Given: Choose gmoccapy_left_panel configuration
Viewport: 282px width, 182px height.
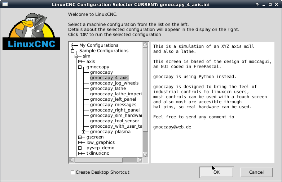Looking at the screenshot, I should pyautogui.click(x=113, y=99).
